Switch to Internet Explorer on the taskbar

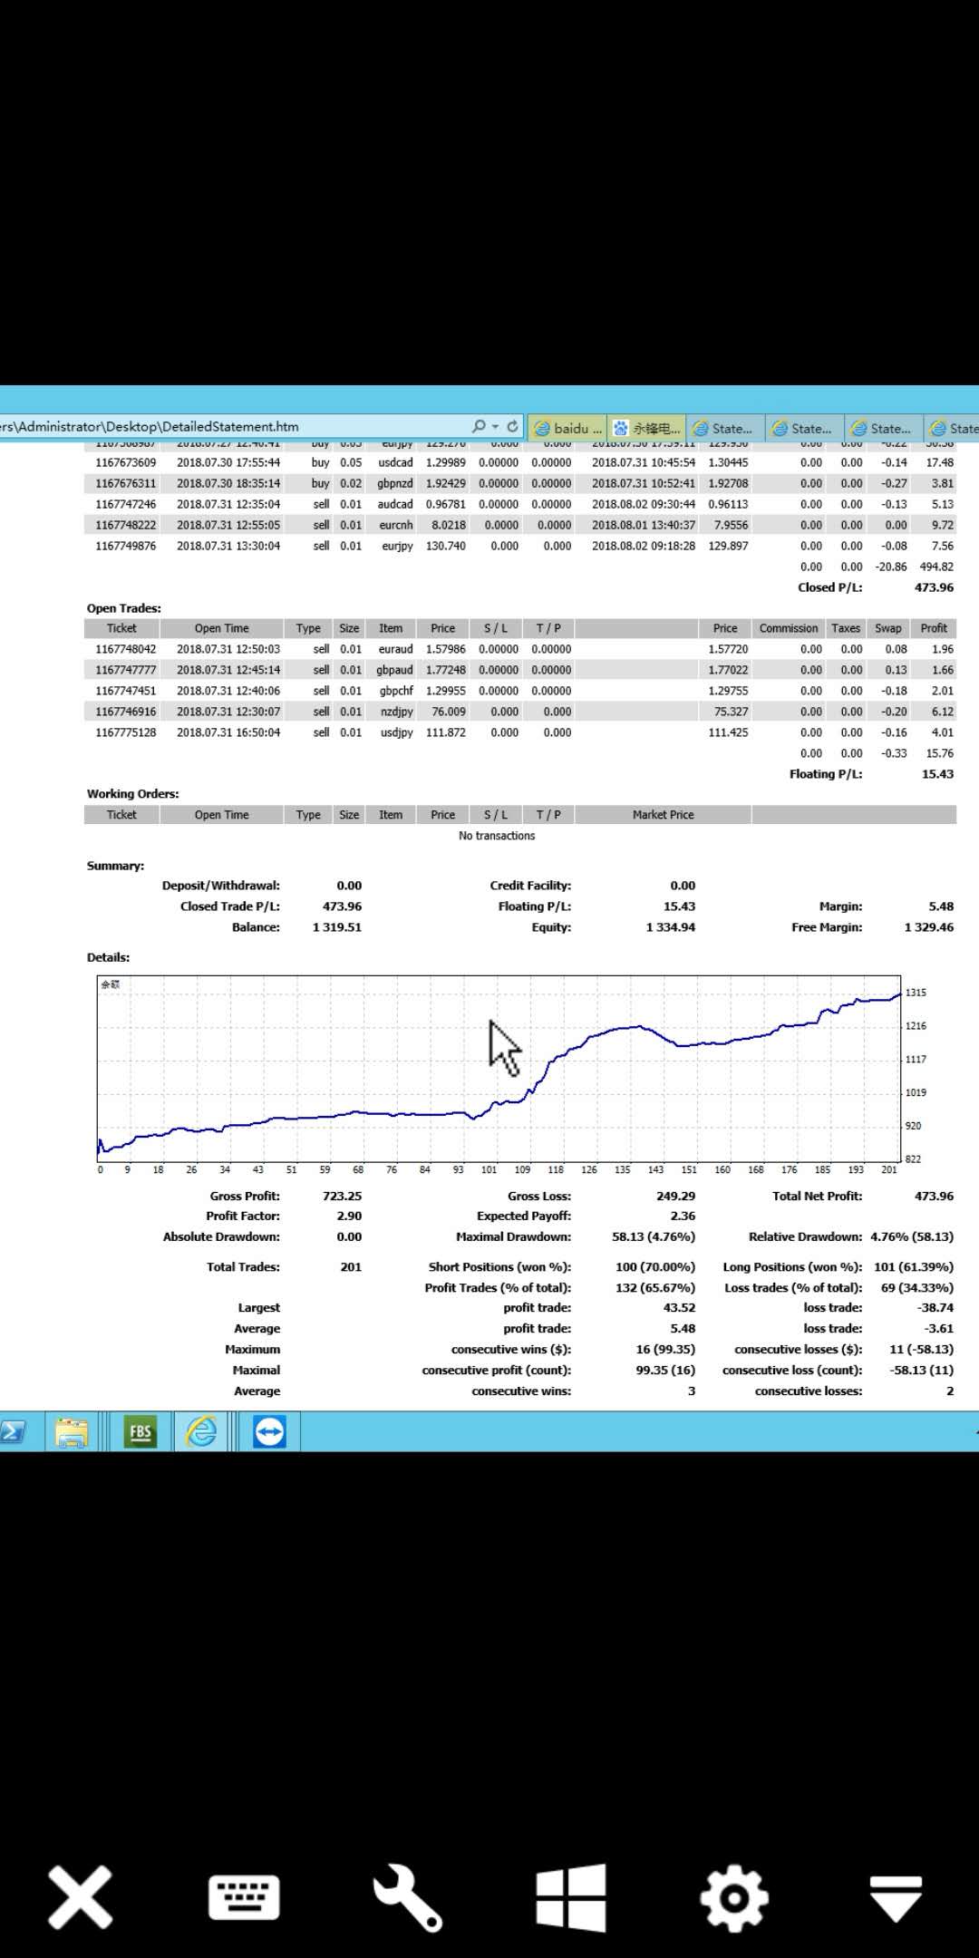[x=201, y=1432]
